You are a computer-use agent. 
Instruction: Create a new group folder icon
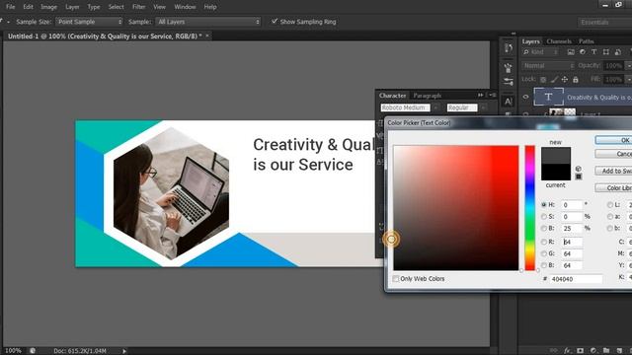[x=606, y=351]
